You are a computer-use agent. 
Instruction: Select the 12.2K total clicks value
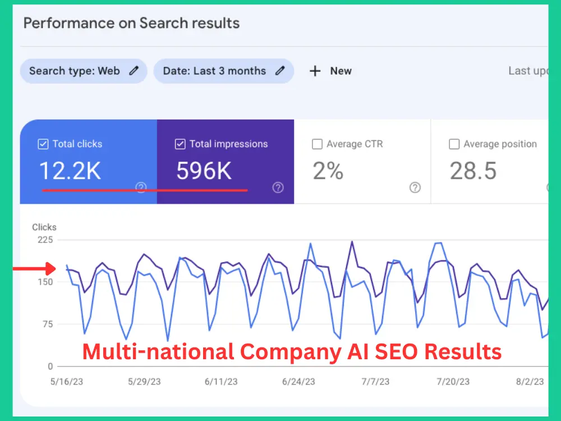(70, 171)
